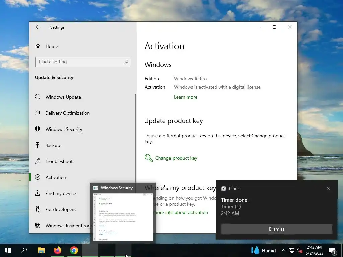Image resolution: width=343 pixels, height=257 pixels.
Task: Open more info about activation link
Action: pos(181,212)
